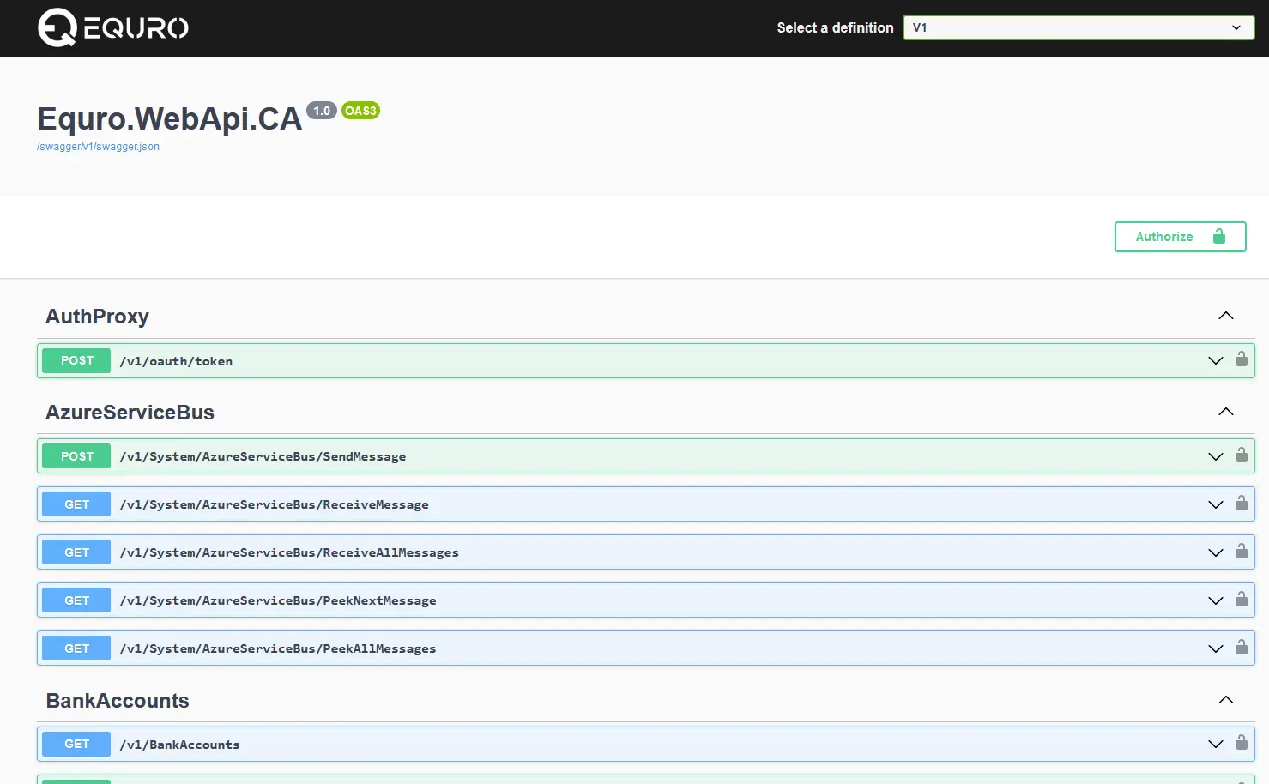Click POST badge for /v1/oauth/token

coord(76,360)
